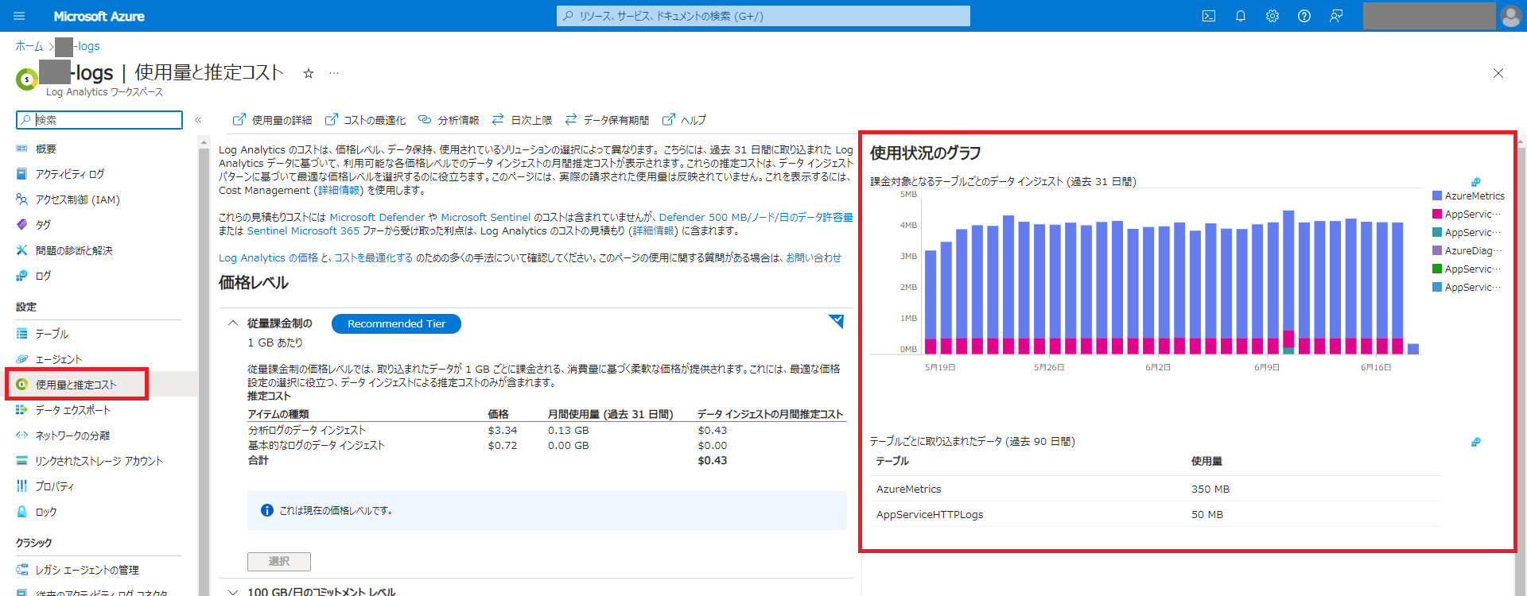Open データ エクスポート
This screenshot has height=596, width=1527.
(x=73, y=410)
